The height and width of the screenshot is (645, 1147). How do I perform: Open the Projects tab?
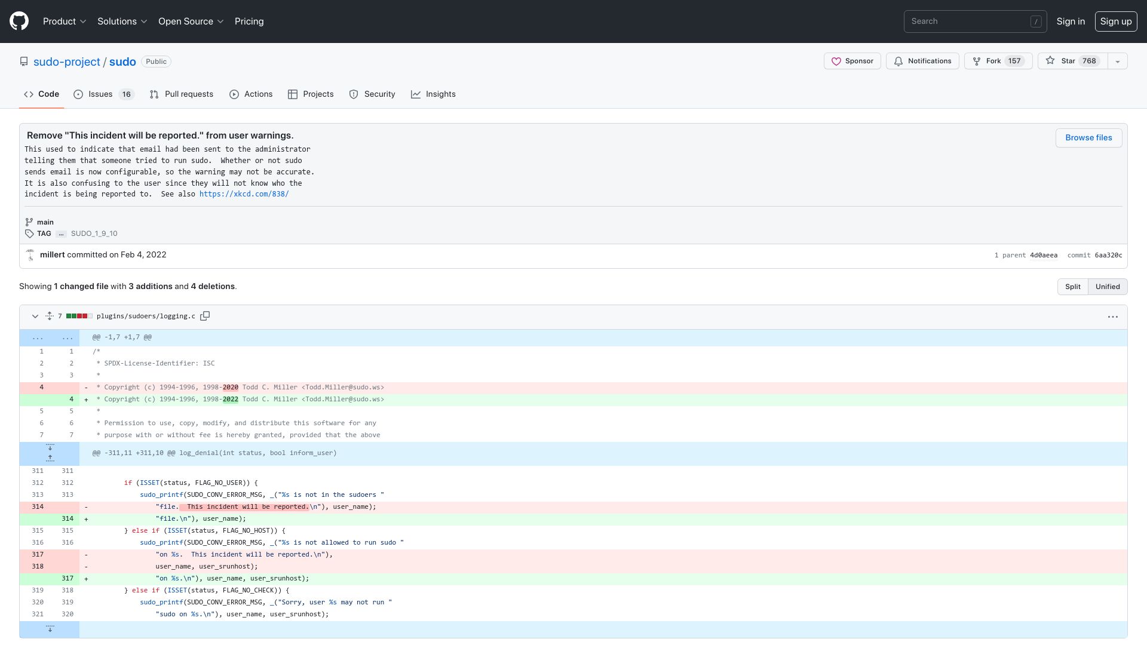point(311,94)
